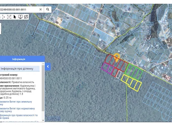Click the info panel scrollbar down arrow

(43, 120)
